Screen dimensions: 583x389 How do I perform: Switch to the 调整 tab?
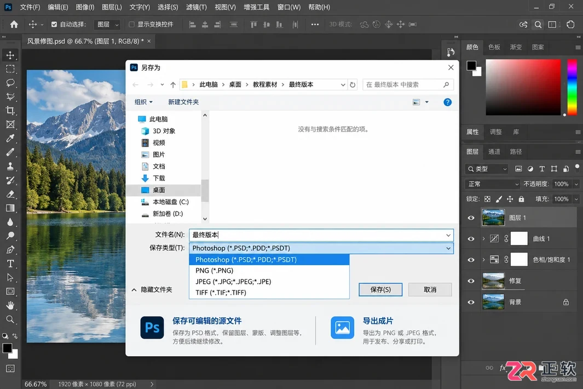coord(495,132)
